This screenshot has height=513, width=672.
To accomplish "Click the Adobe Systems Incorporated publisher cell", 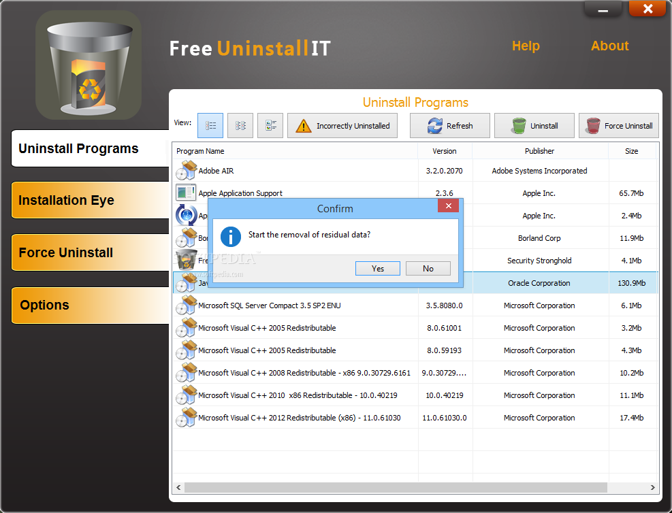I will click(x=539, y=170).
